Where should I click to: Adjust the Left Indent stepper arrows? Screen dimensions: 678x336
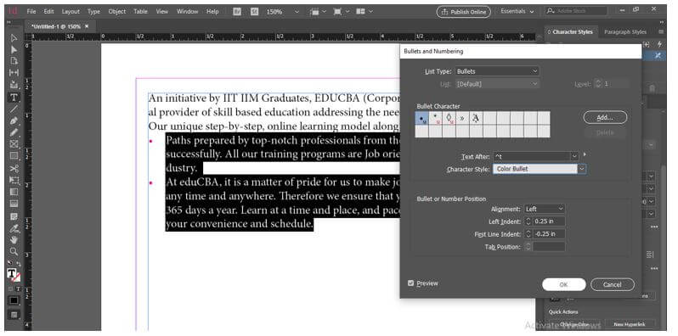[528, 221]
